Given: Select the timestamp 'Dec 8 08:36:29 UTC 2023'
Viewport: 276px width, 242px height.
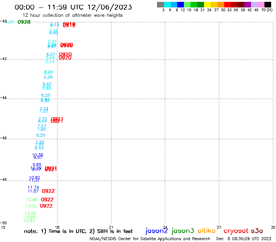Looking at the screenshot, I should (x=244, y=239).
